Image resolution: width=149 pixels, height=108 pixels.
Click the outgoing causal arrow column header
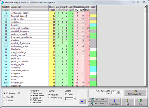coord(82,10)
